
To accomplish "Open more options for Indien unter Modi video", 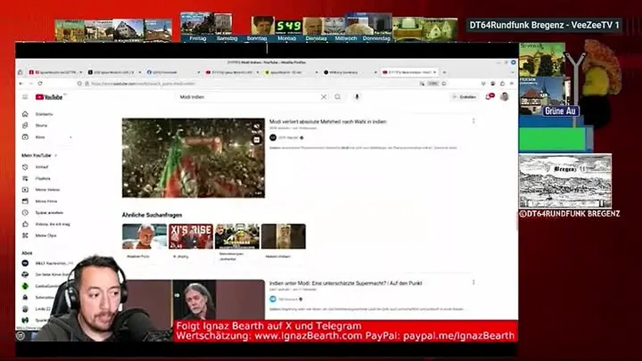I will (x=473, y=282).
